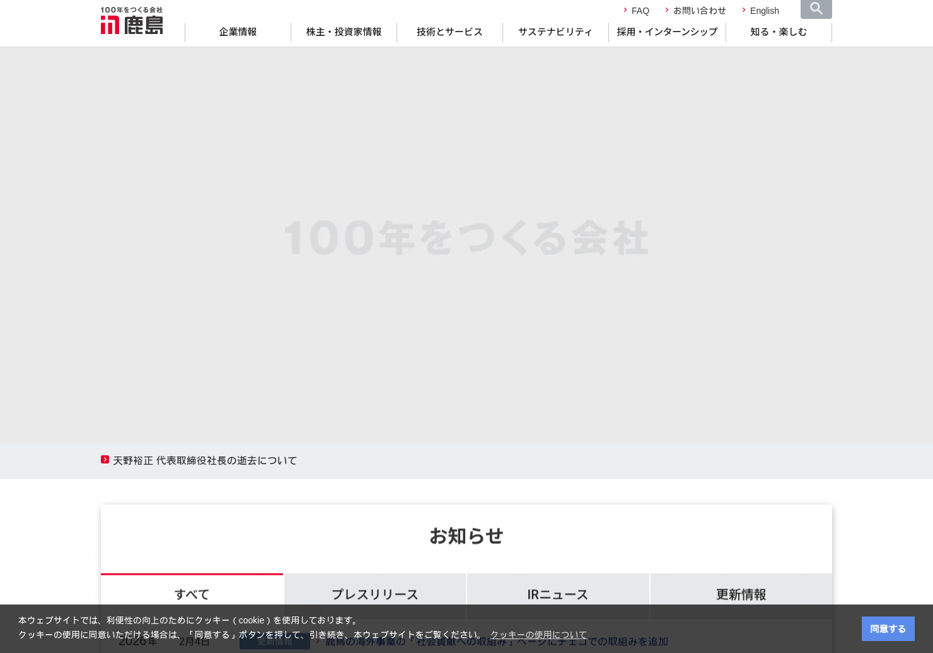Open the 企業情報 menu
The width and height of the screenshot is (933, 653).
238,32
